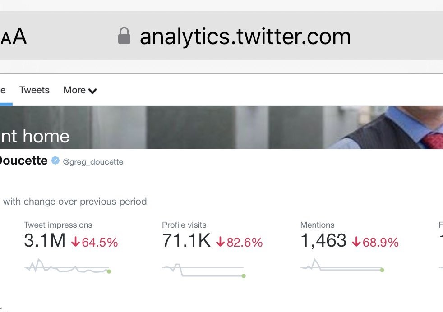Tap the analytics.twitter.com address field
The width and height of the screenshot is (443, 312).
point(245,37)
